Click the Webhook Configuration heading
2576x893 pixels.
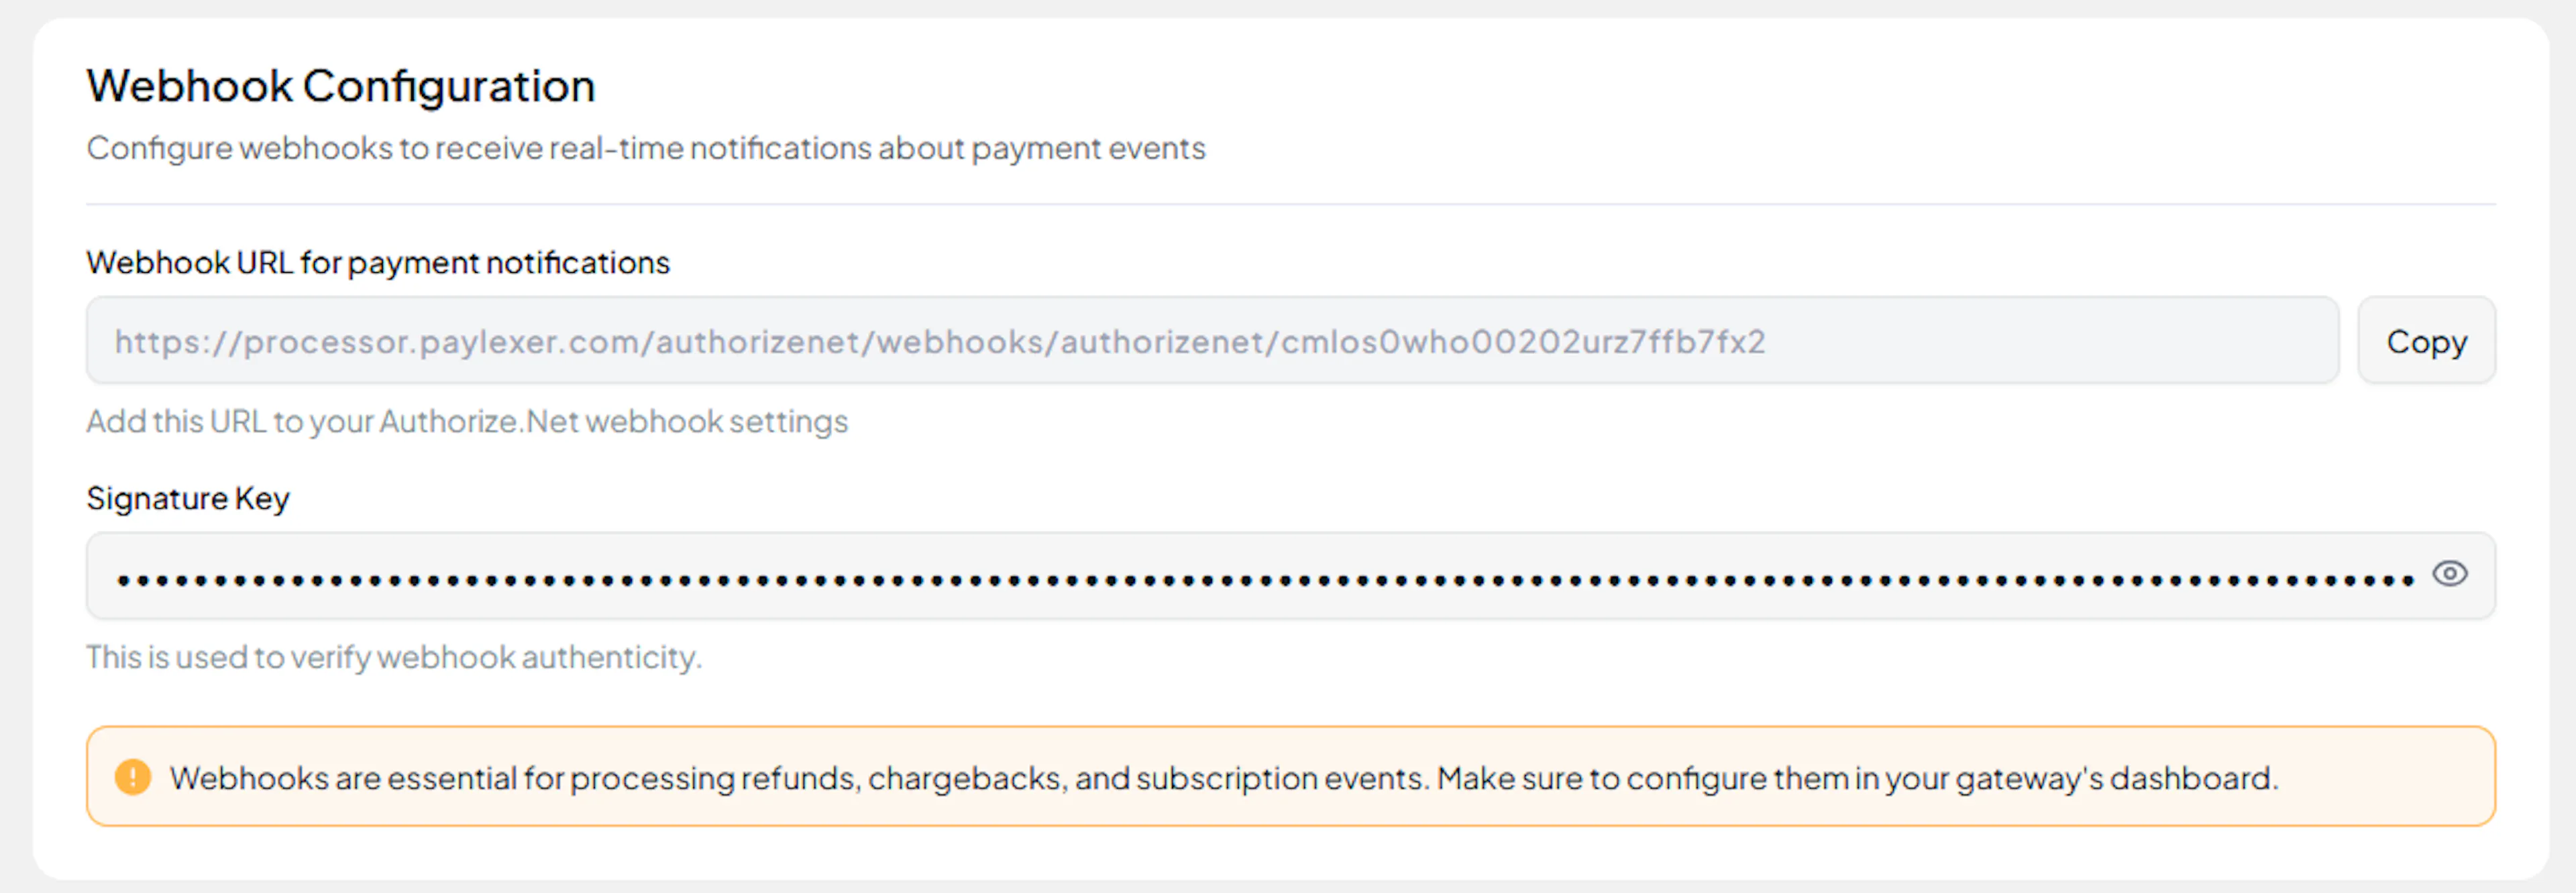click(x=341, y=86)
